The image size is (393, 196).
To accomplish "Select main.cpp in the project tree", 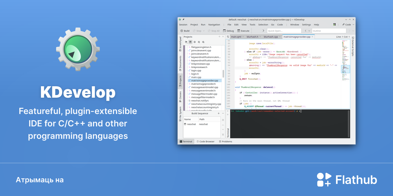I will 196,77.
